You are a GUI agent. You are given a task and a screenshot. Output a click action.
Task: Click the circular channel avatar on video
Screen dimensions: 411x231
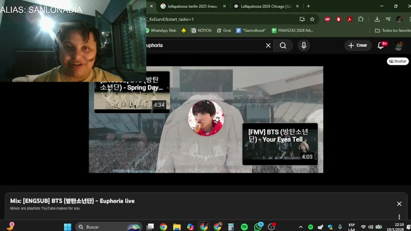tap(206, 118)
